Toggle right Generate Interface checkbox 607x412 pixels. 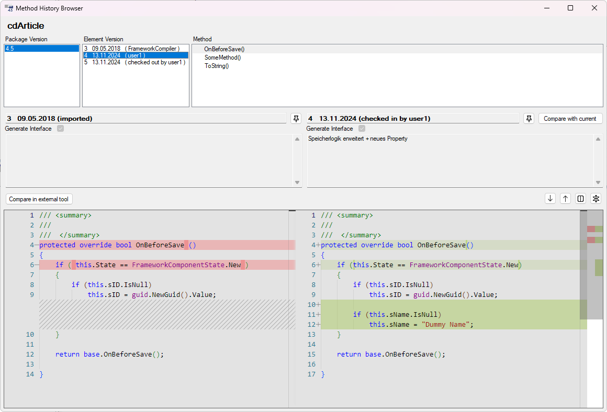[x=362, y=129]
